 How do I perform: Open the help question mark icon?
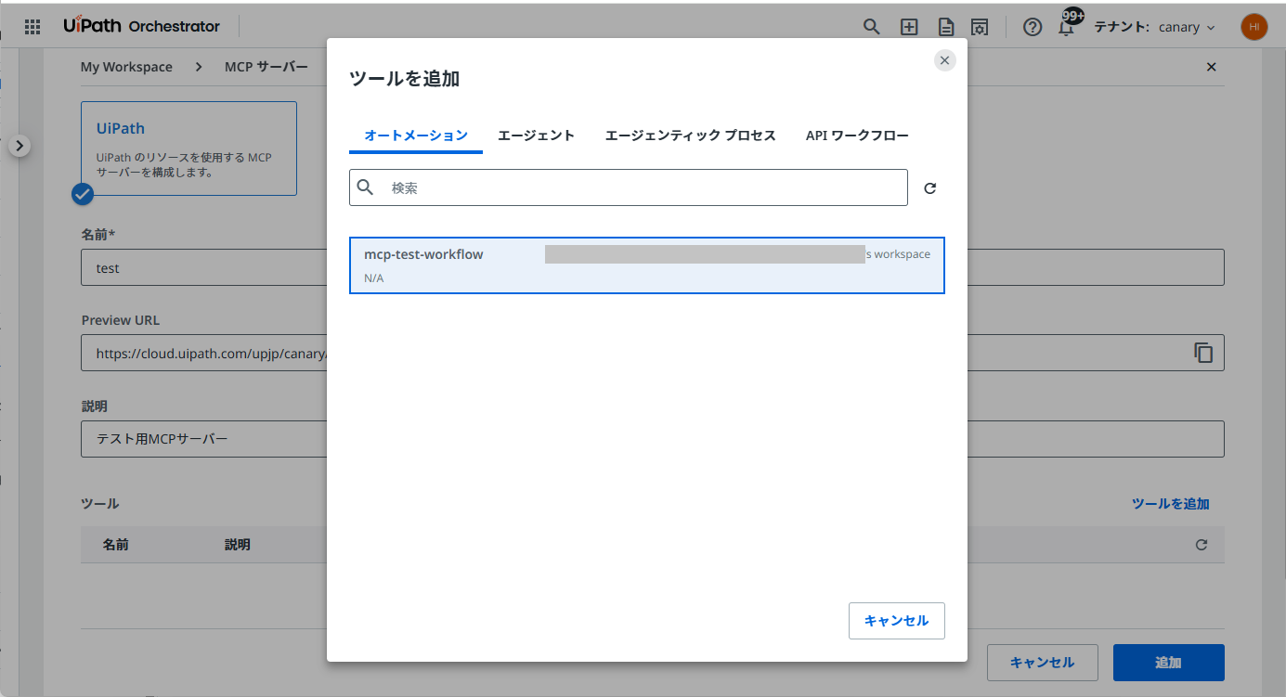pyautogui.click(x=1033, y=27)
